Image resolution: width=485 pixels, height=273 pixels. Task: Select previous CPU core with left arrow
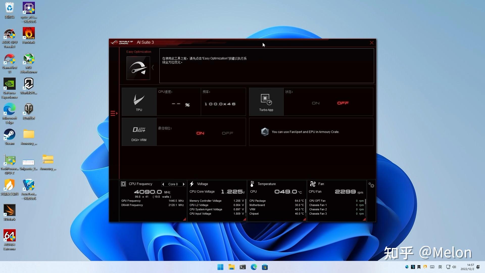pyautogui.click(x=163, y=184)
